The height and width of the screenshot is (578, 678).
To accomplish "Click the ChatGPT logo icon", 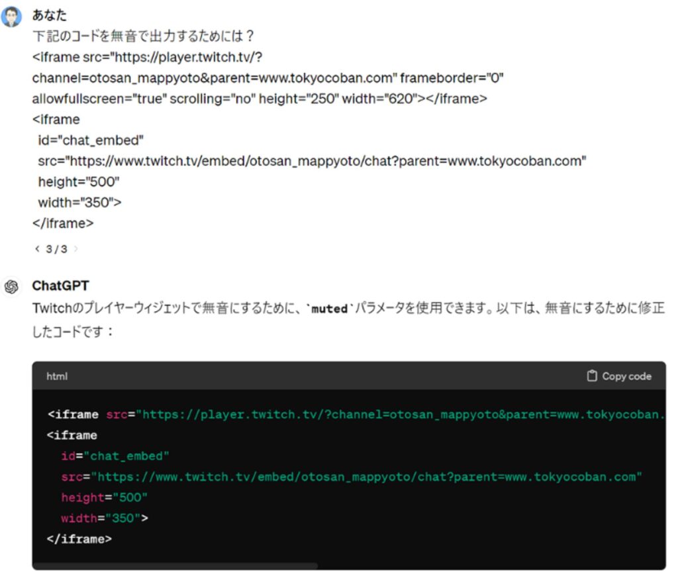I will (11, 287).
